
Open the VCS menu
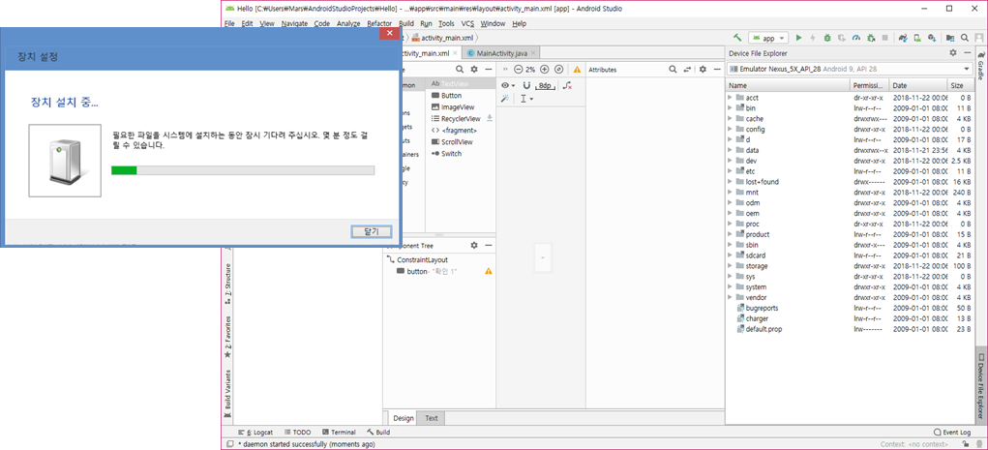coord(467,23)
